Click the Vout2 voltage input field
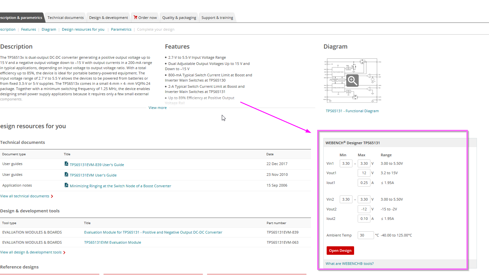Image resolution: width=489 pixels, height=275 pixels. click(x=364, y=209)
